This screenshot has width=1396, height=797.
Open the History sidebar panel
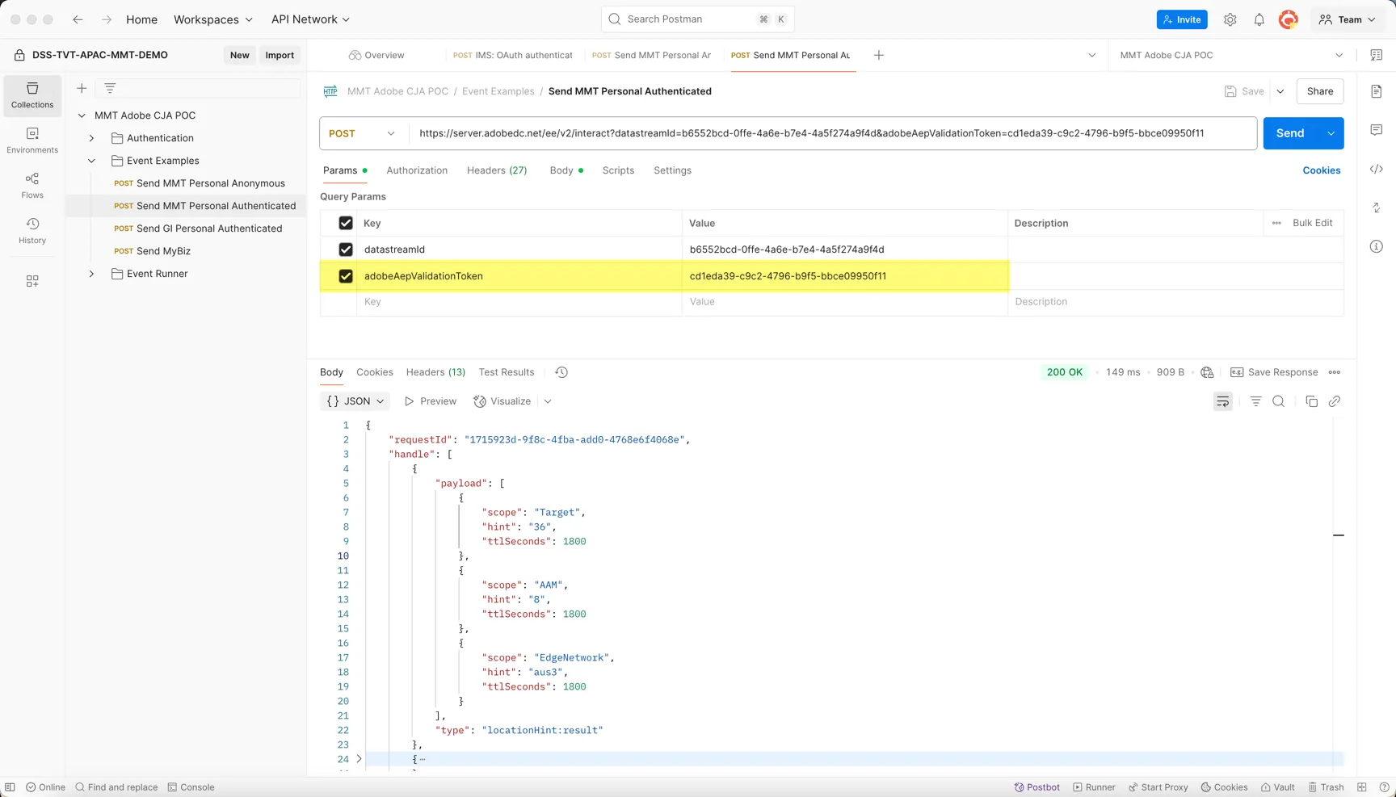32,231
